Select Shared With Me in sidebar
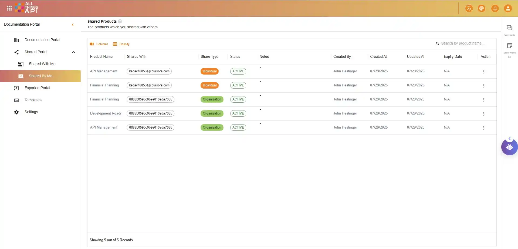This screenshot has height=249, width=518. click(x=42, y=64)
